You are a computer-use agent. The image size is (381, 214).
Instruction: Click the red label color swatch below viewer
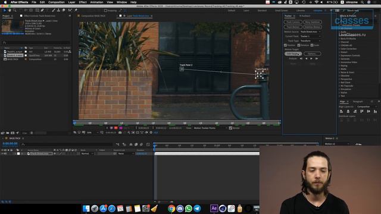[116, 128]
